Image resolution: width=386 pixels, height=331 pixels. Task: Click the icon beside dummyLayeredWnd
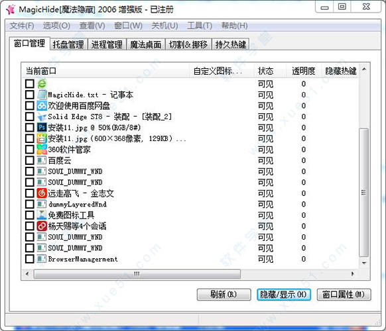click(42, 204)
